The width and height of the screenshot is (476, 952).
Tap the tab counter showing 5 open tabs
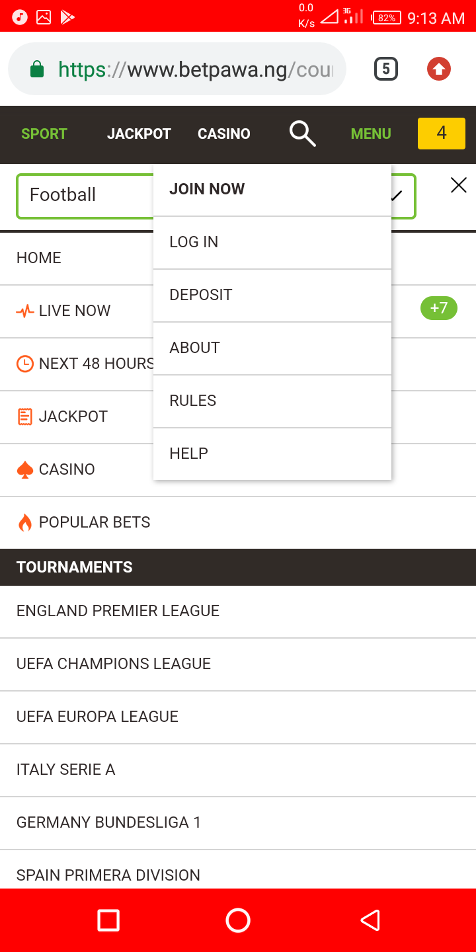click(x=385, y=68)
